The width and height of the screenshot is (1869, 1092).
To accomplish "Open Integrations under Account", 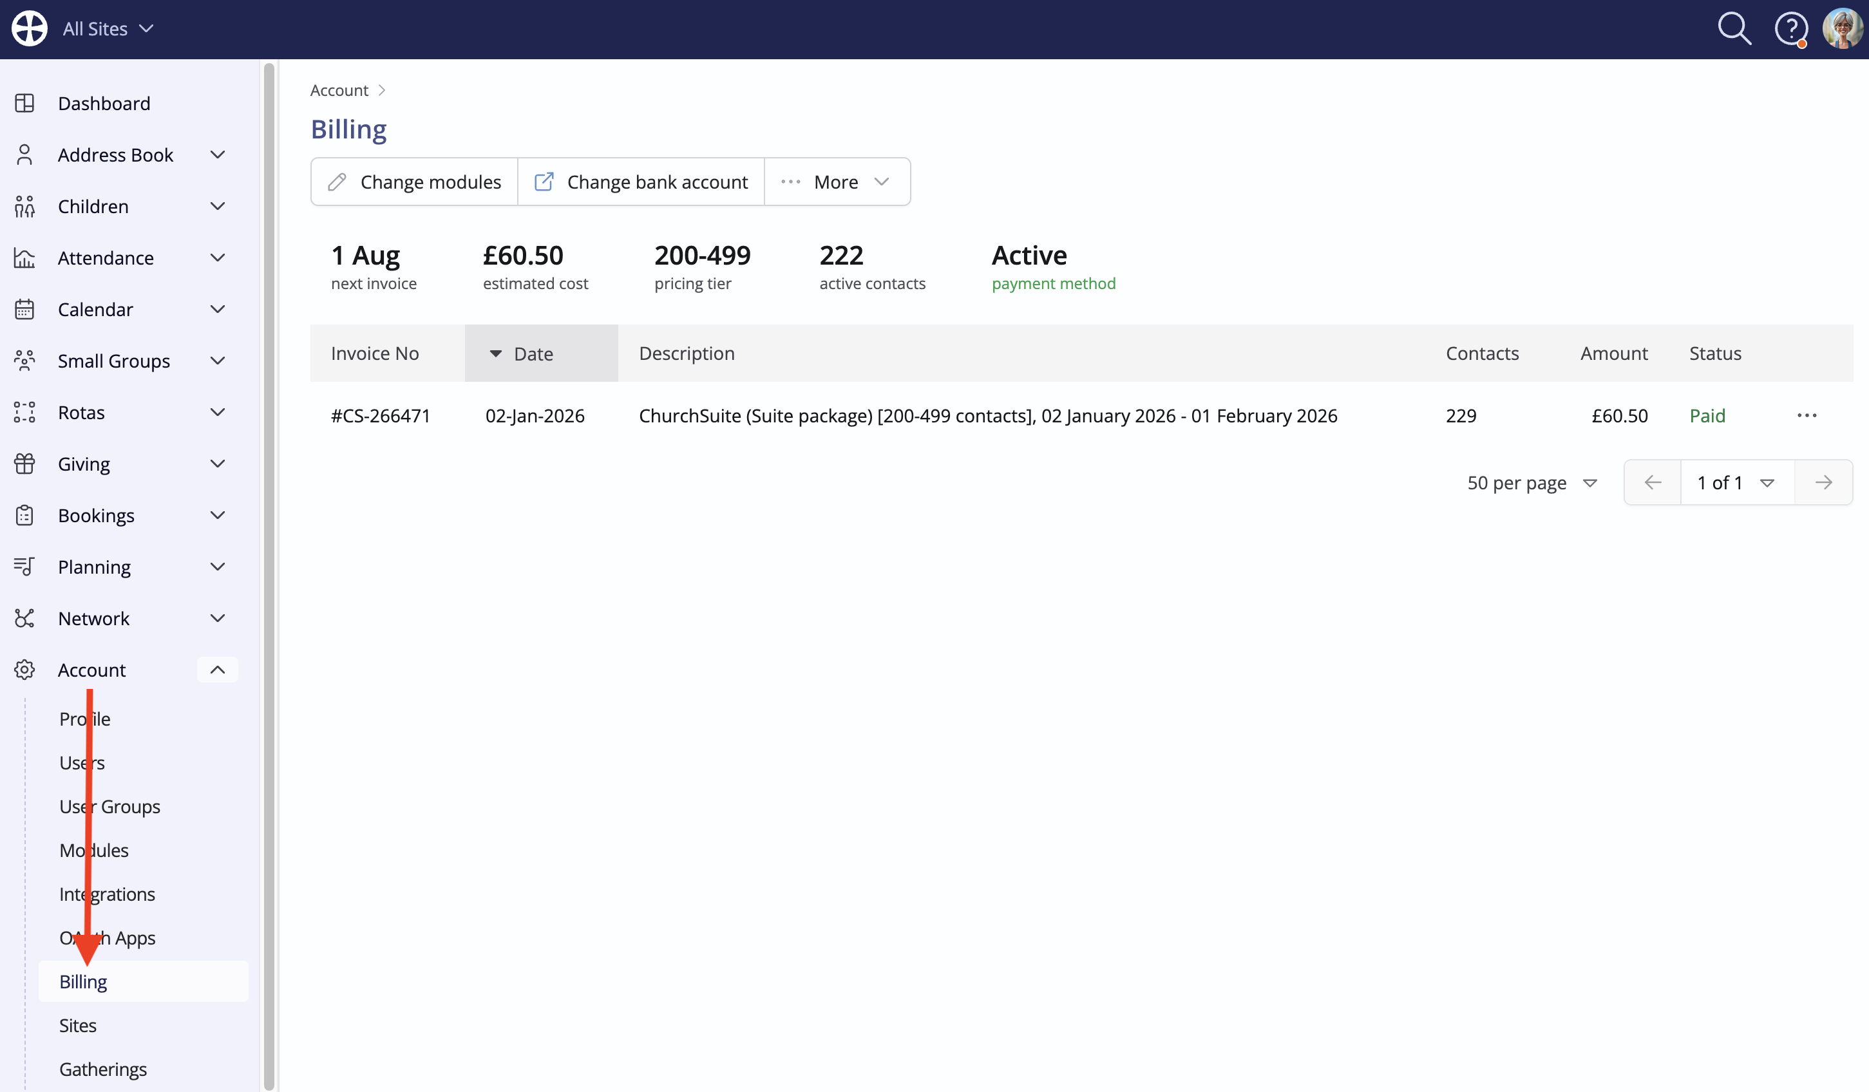I will pos(107,894).
